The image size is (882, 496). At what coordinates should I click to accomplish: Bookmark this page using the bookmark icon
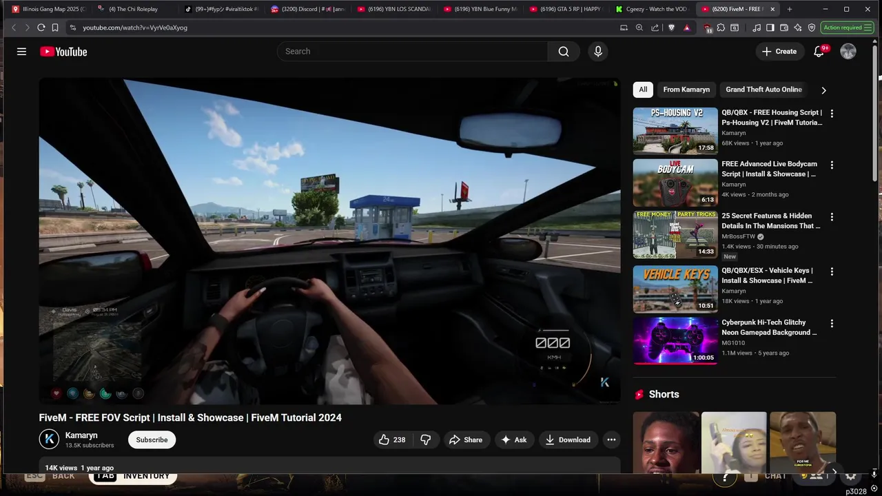tap(55, 28)
